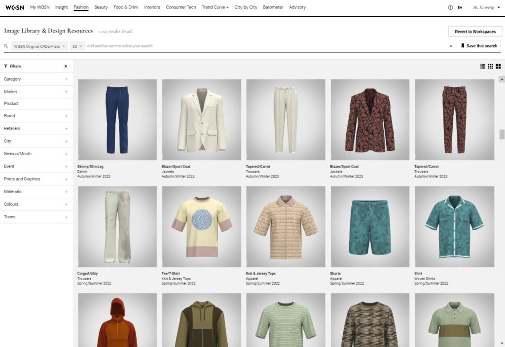
Task: Expand the City filter
Action: point(67,141)
